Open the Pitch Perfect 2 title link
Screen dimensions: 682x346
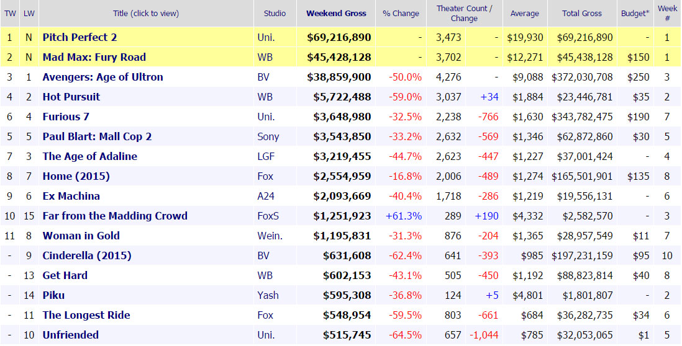(80, 37)
